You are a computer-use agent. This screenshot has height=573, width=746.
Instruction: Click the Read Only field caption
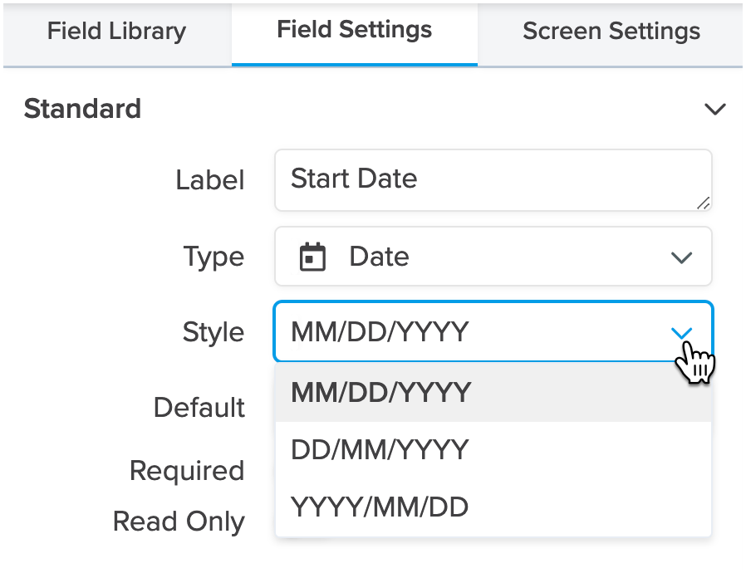click(x=179, y=522)
